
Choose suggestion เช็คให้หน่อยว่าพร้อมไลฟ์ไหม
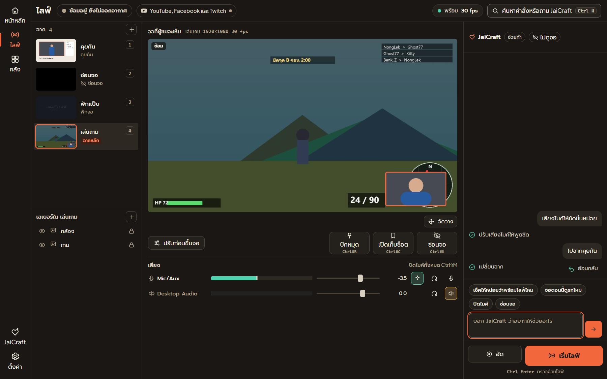(503, 290)
